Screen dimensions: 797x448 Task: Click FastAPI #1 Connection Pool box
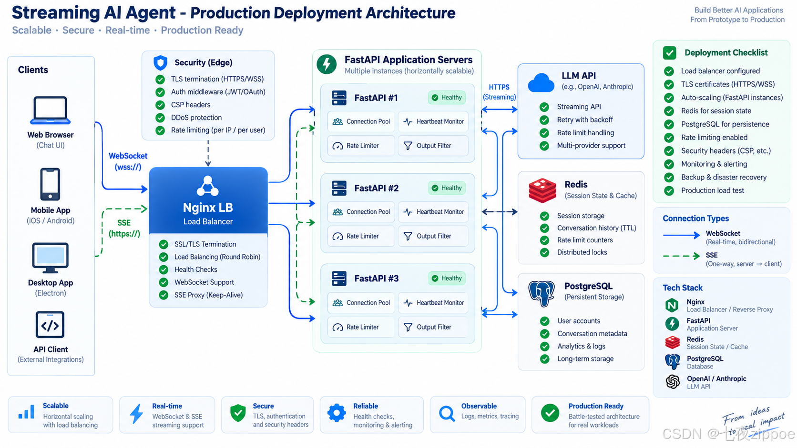point(361,122)
